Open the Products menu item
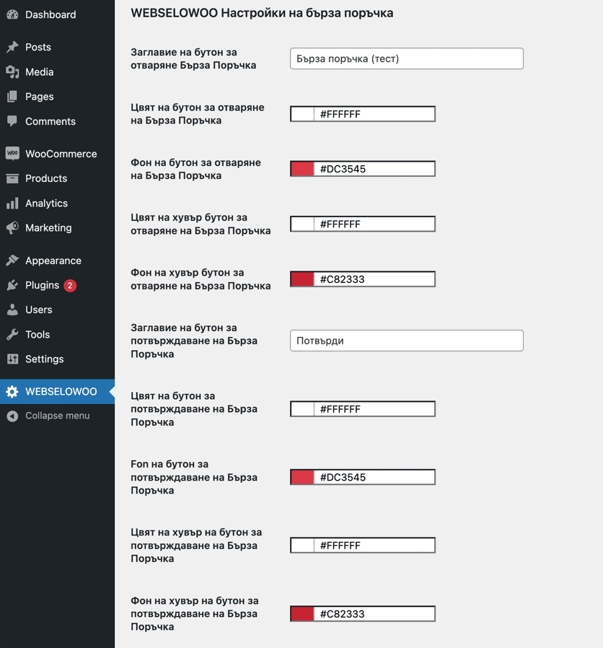This screenshot has height=648, width=603. (x=46, y=178)
